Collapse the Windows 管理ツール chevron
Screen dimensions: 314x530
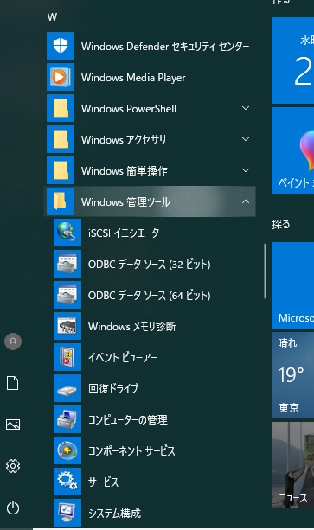(246, 201)
